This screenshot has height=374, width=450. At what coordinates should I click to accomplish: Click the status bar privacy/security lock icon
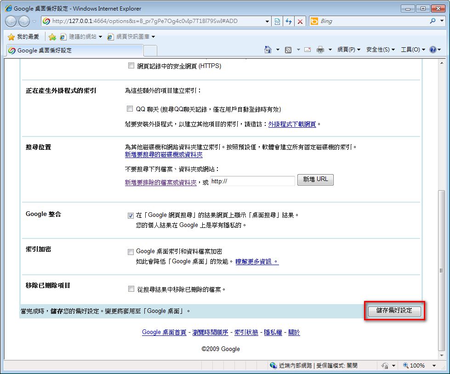click(x=385, y=365)
